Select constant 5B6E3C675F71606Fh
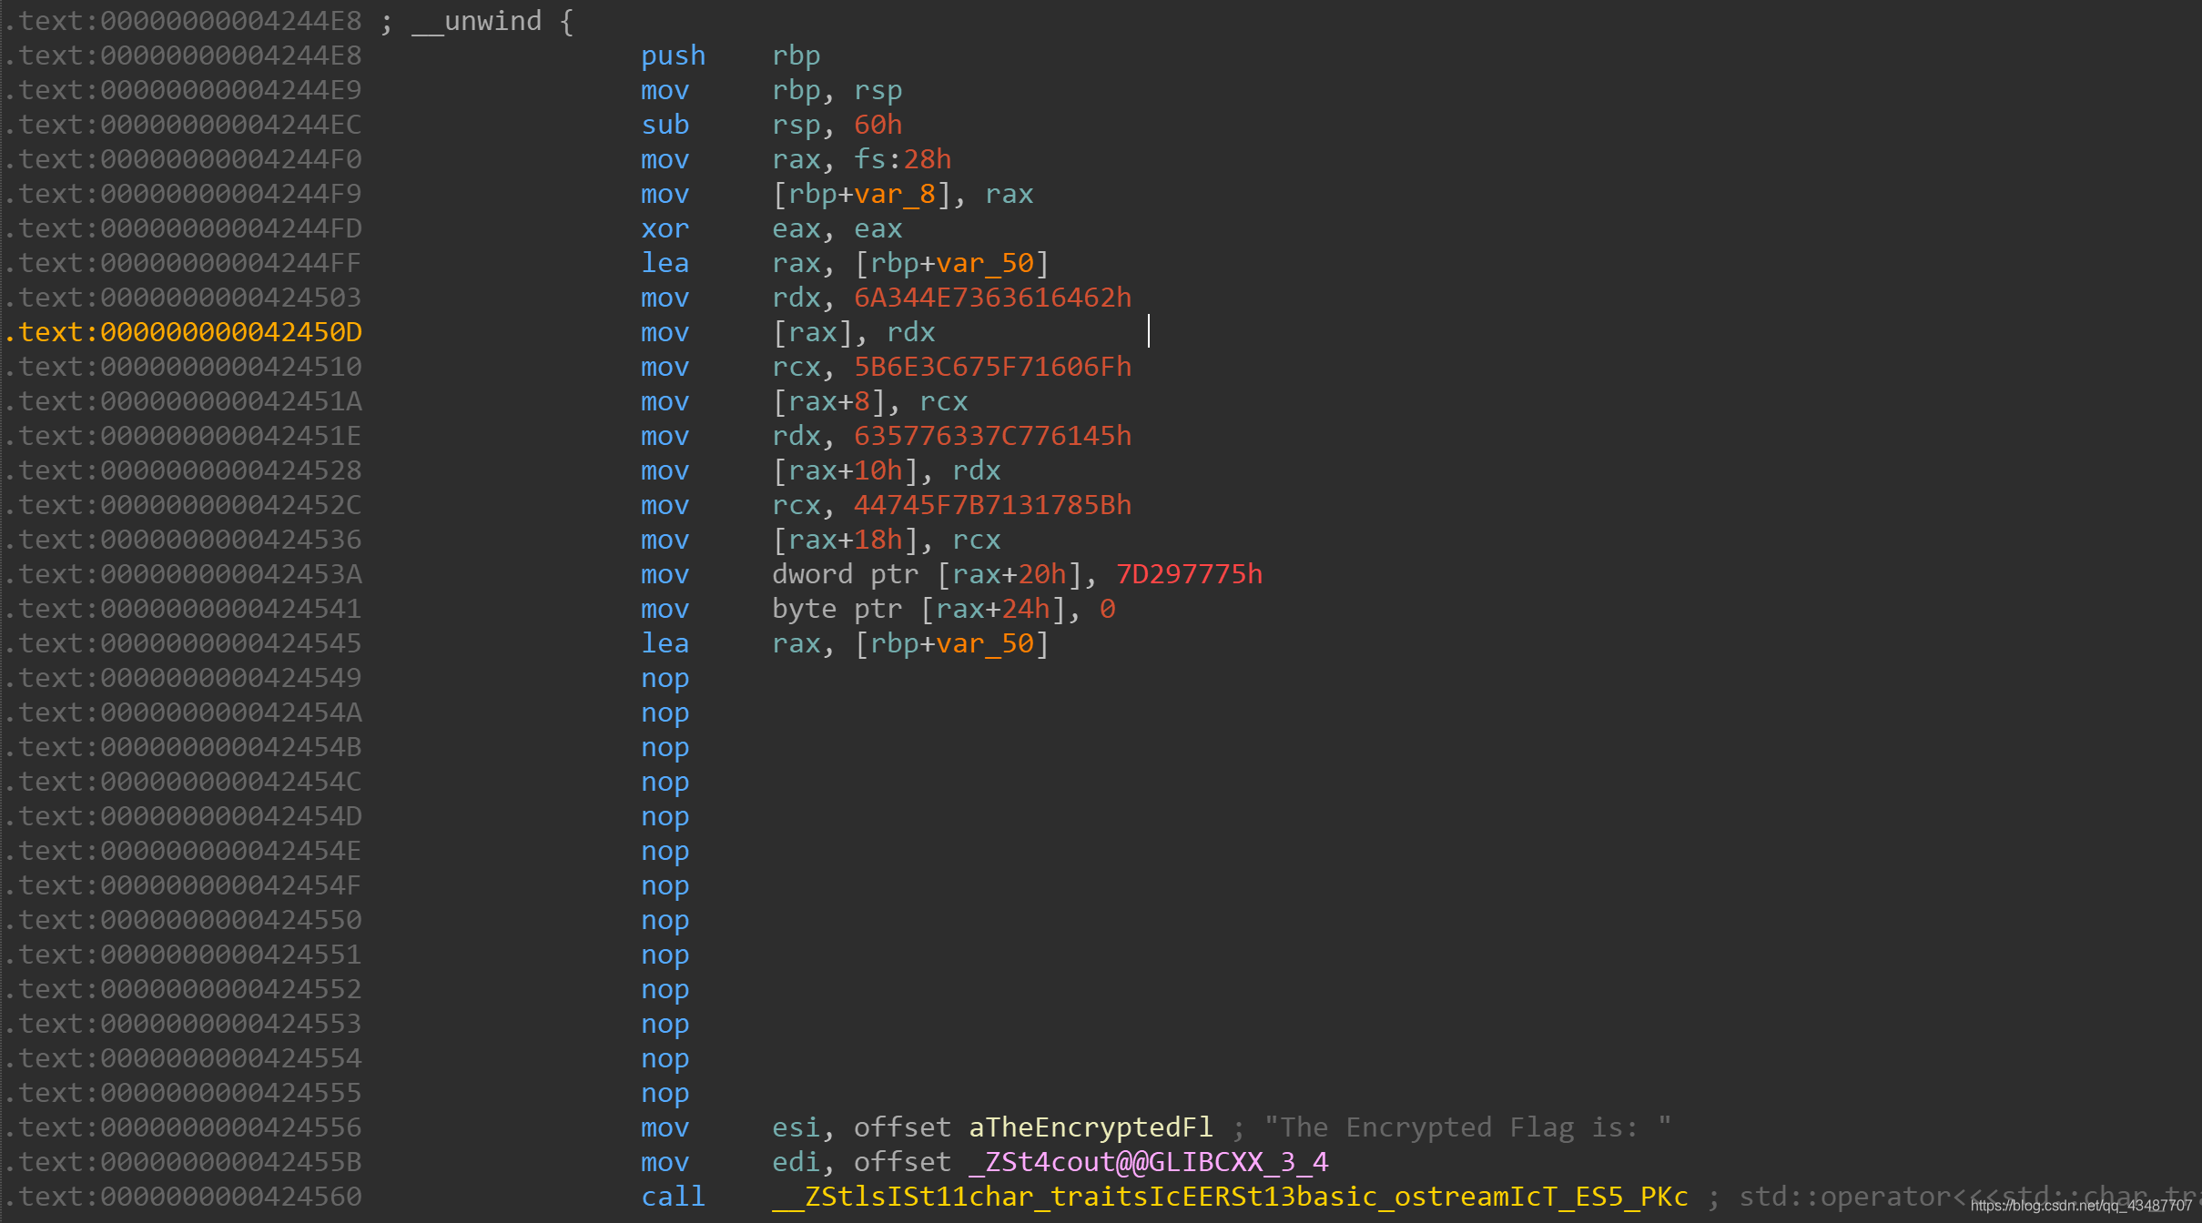This screenshot has height=1223, width=2202. pos(992,367)
